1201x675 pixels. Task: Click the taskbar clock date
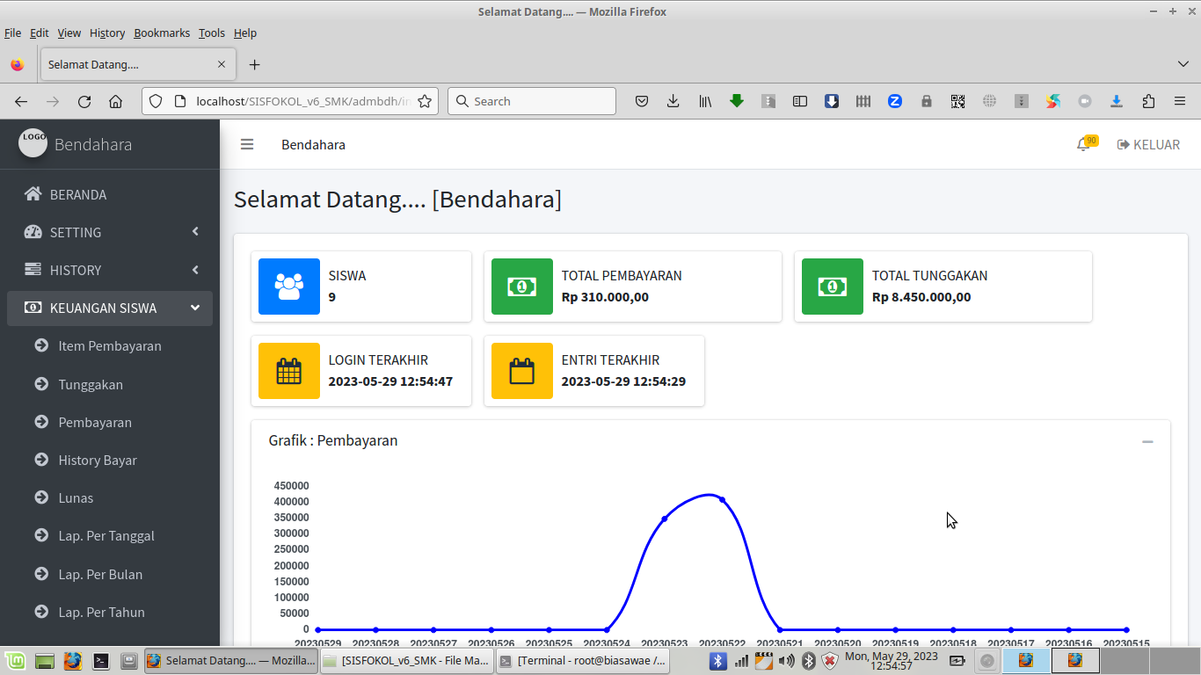[892, 660]
